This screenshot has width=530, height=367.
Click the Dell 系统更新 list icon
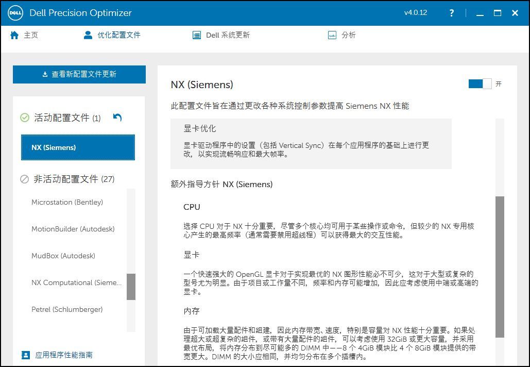(196, 35)
